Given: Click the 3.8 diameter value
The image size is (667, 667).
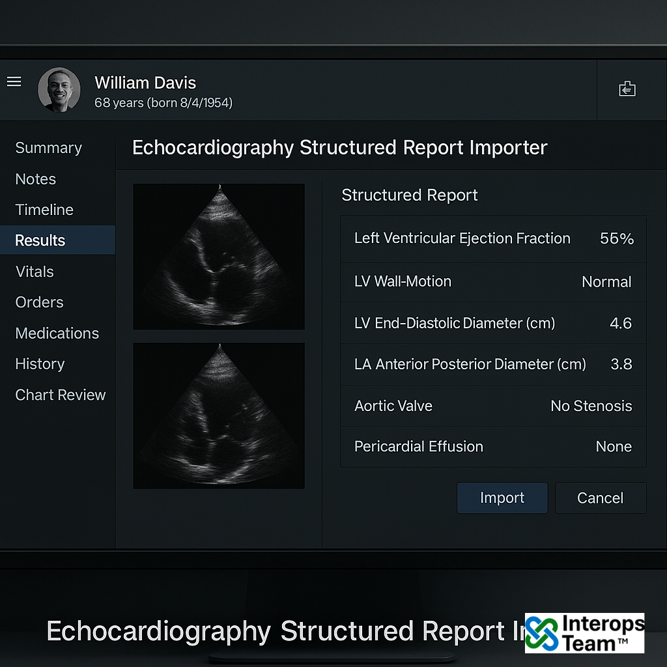Looking at the screenshot, I should 621,364.
